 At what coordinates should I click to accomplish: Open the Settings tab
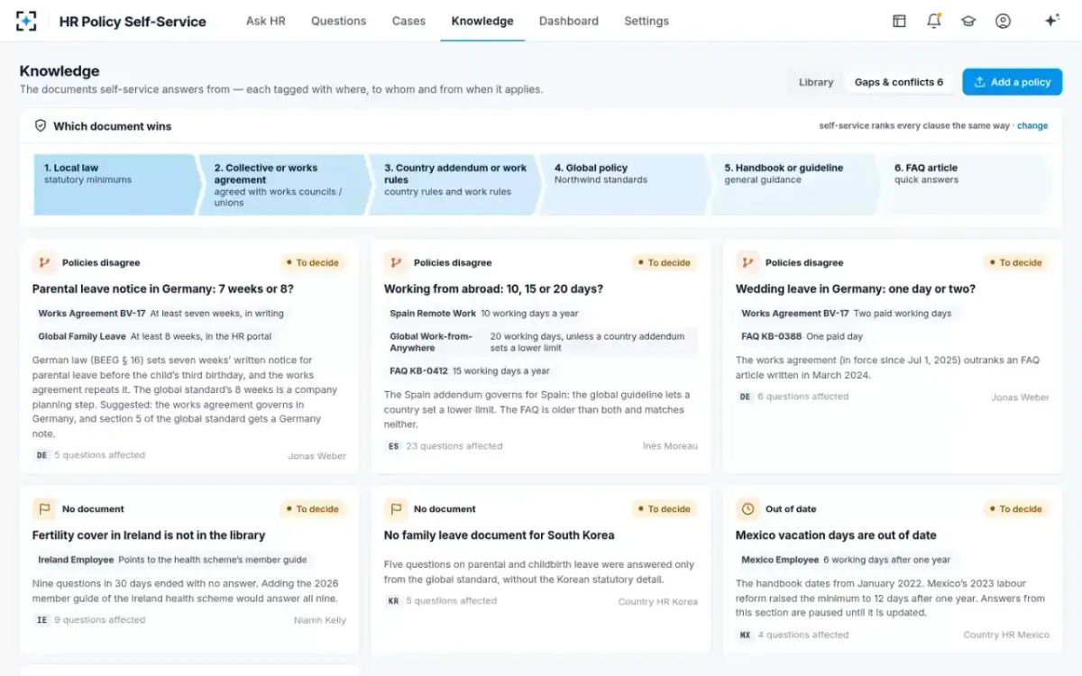pos(646,21)
